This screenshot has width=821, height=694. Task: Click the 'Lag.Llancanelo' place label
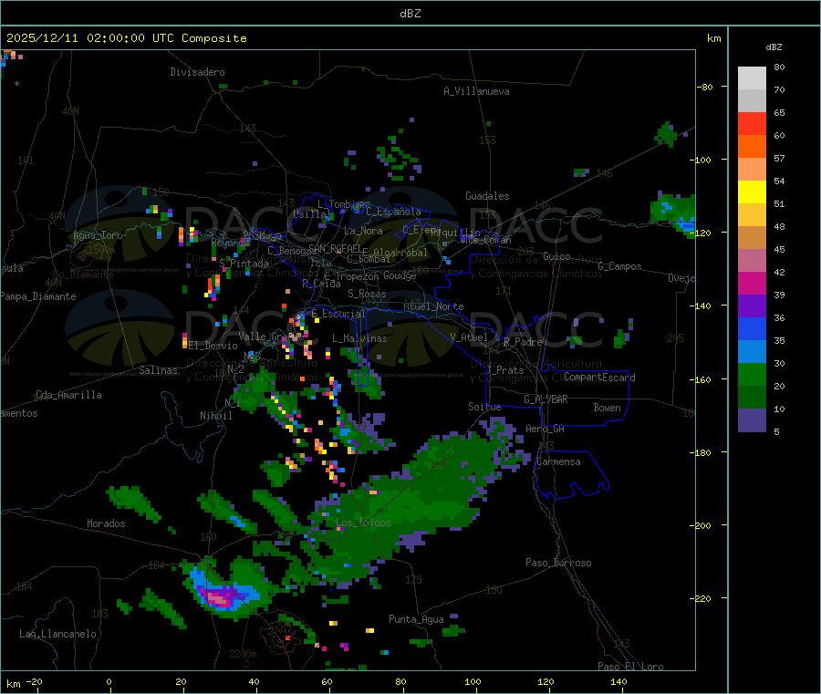(x=58, y=634)
